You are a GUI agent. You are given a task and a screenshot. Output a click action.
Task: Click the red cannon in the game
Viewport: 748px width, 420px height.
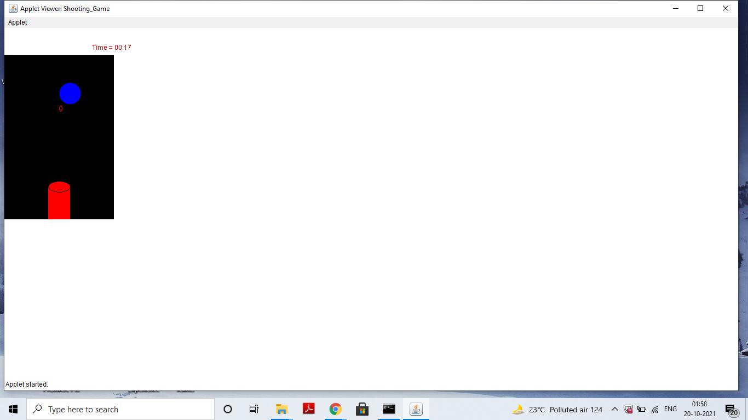(59, 202)
